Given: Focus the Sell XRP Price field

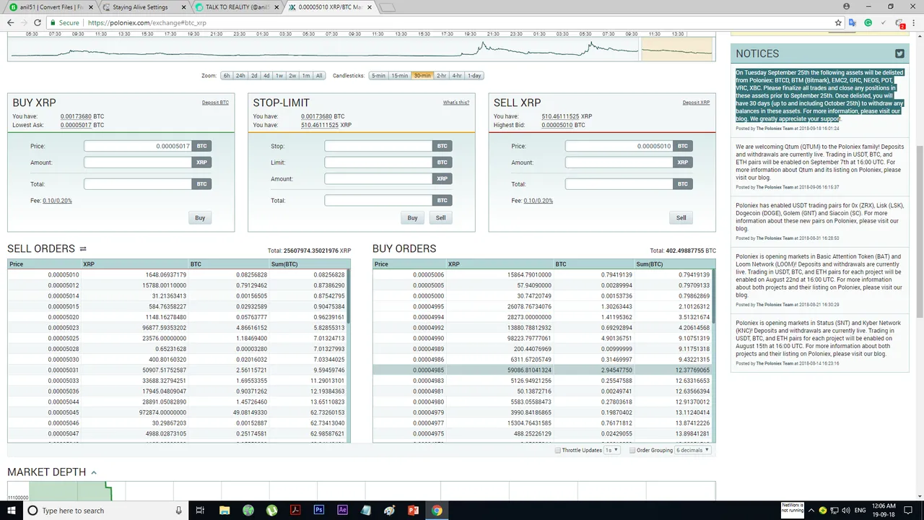Looking at the screenshot, I should click(619, 146).
